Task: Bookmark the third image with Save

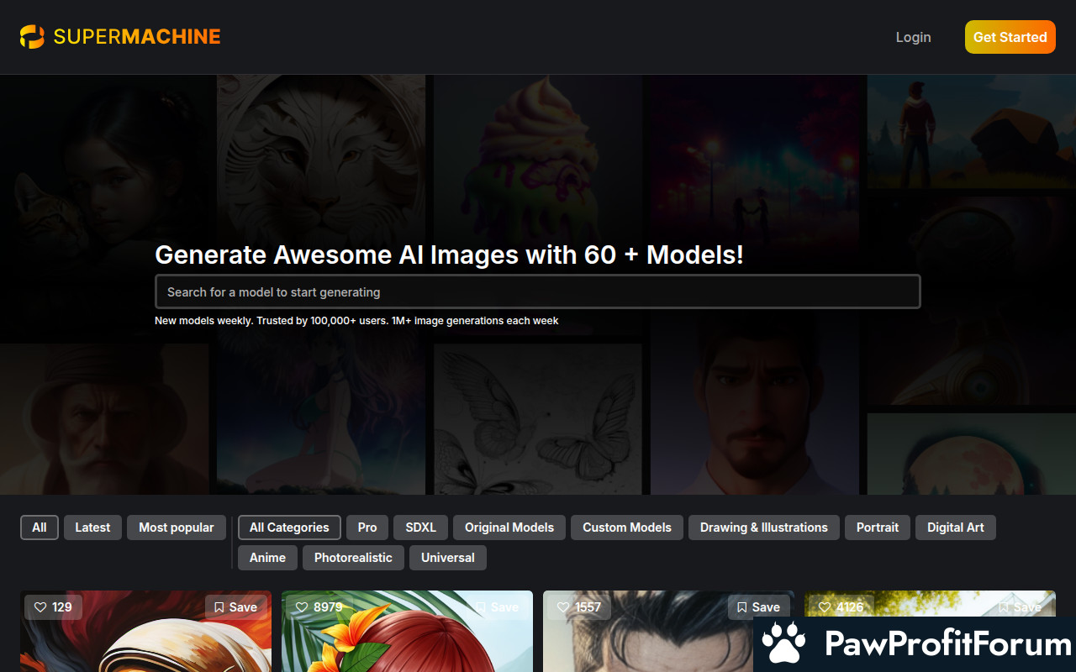Action: tap(758, 607)
